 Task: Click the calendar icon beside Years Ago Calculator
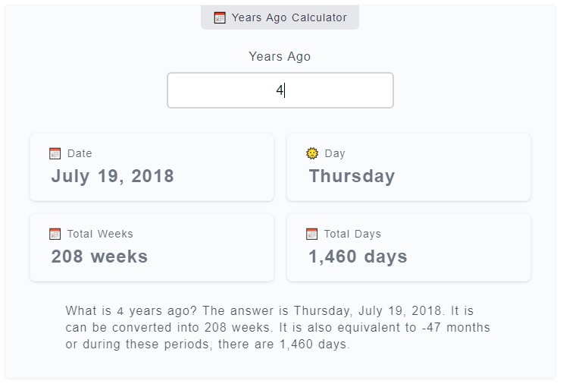(x=220, y=17)
